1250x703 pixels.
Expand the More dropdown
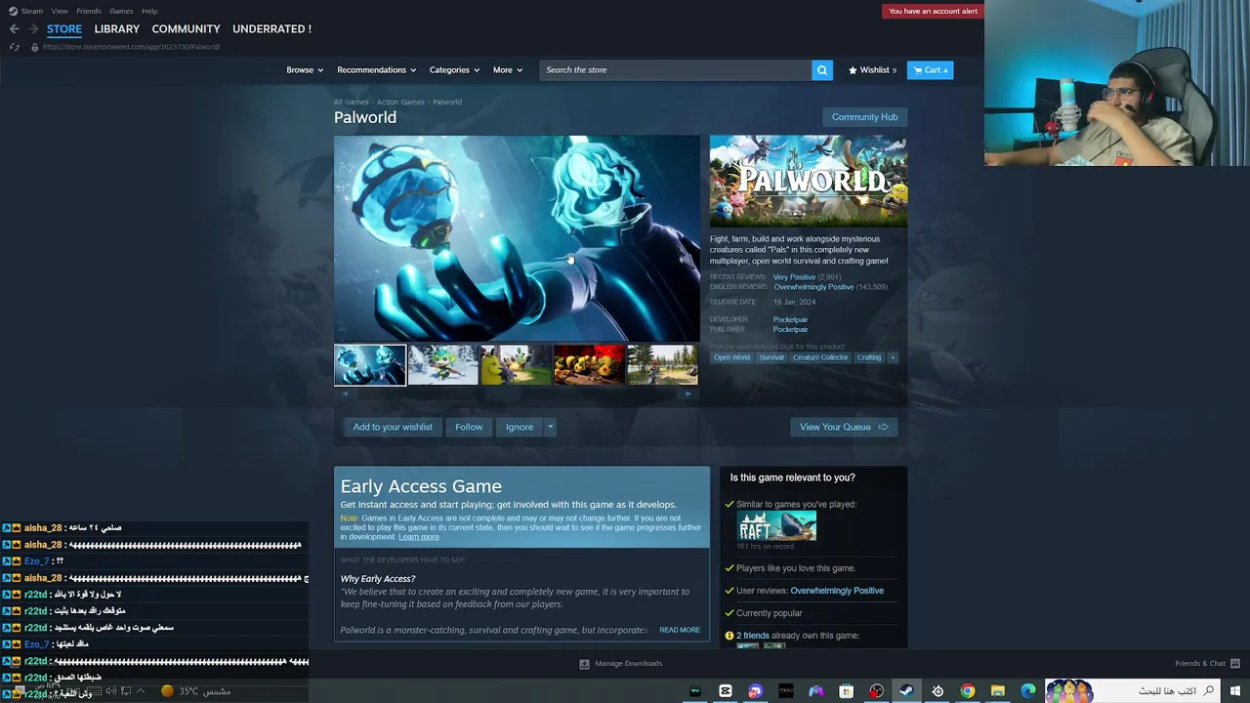pyautogui.click(x=508, y=70)
